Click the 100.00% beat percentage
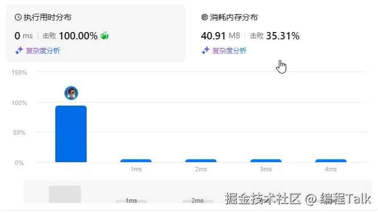Screen dimensions: 378x213 (78, 36)
